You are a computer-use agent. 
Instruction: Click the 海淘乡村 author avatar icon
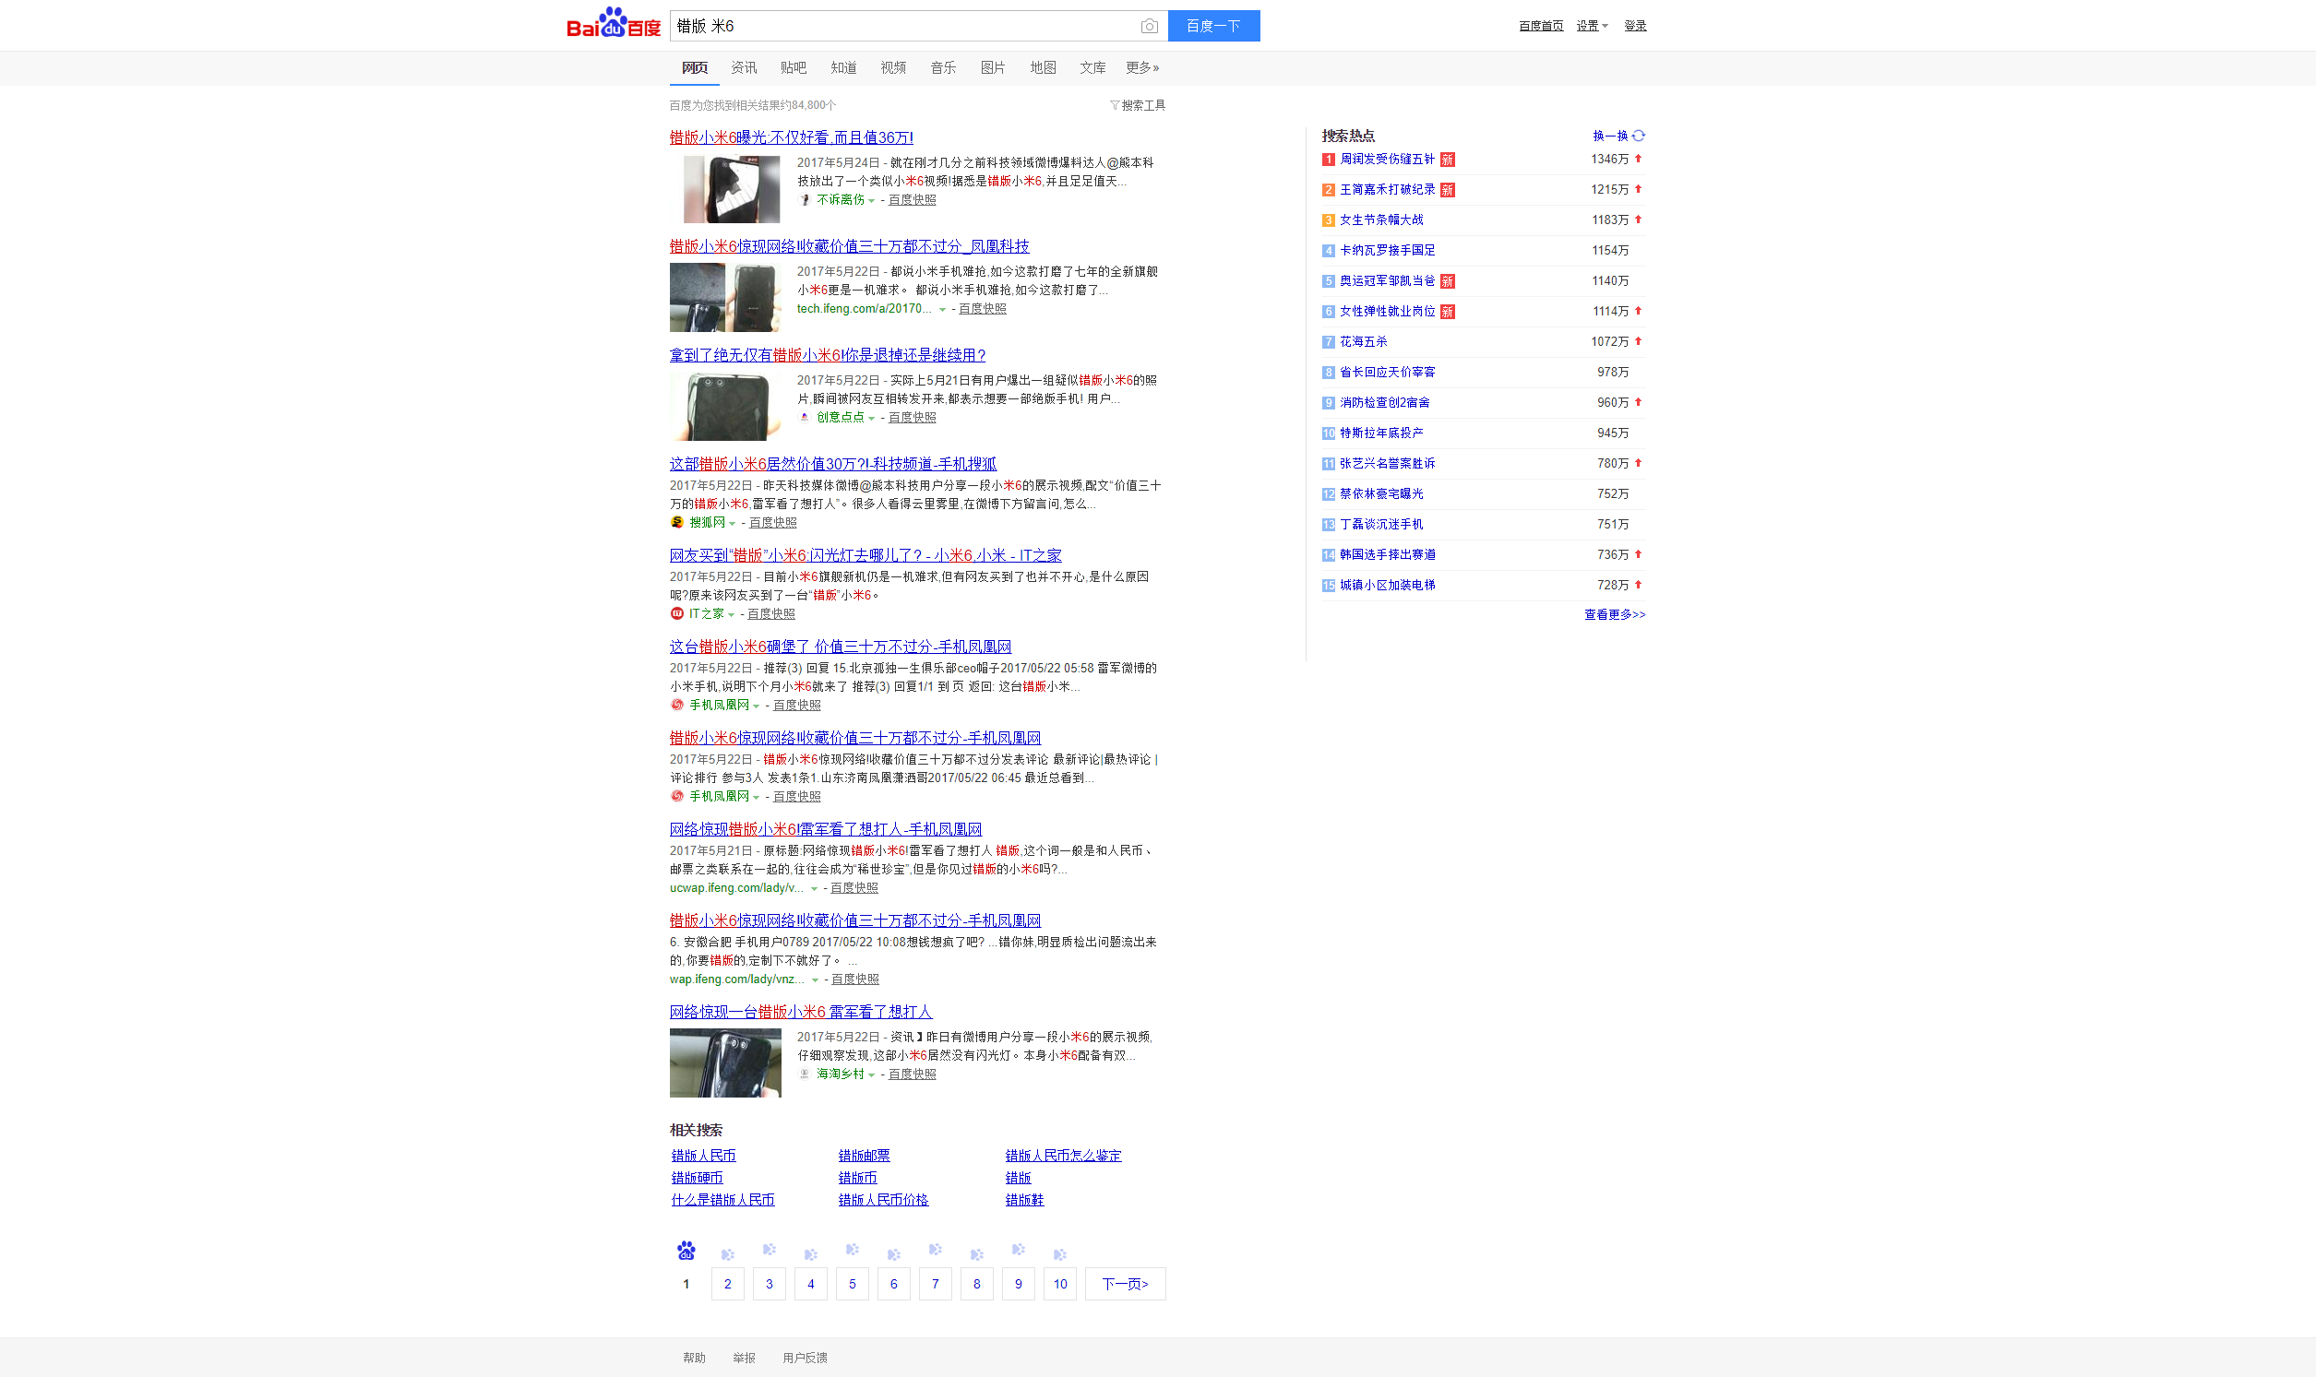805,1074
